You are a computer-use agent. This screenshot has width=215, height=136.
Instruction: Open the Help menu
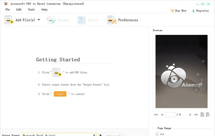(44, 10)
